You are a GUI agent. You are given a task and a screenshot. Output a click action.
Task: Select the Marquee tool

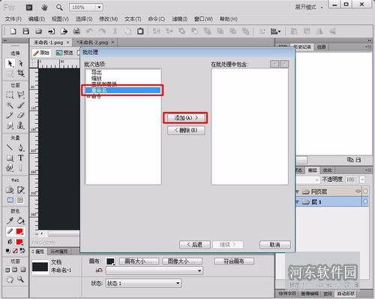[x=10, y=95]
